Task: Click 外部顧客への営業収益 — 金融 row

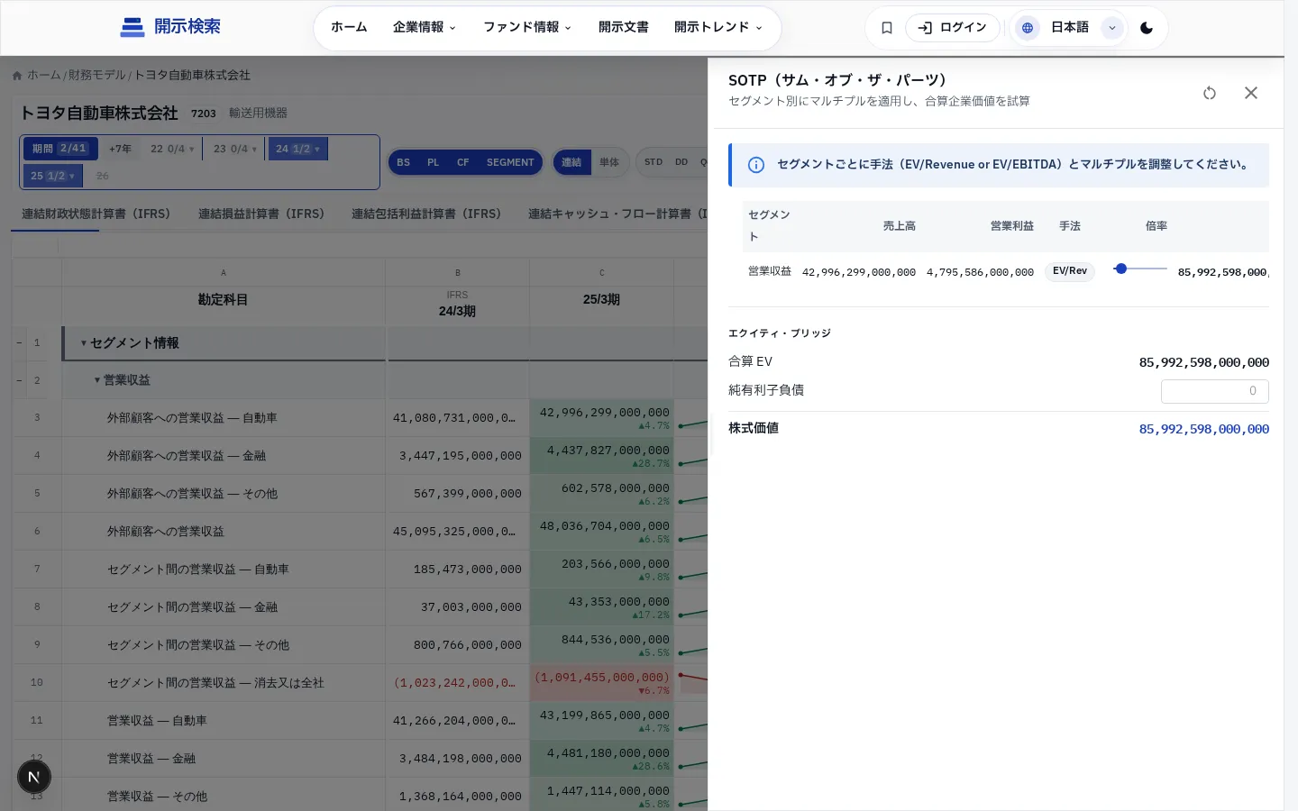Action: (x=224, y=456)
